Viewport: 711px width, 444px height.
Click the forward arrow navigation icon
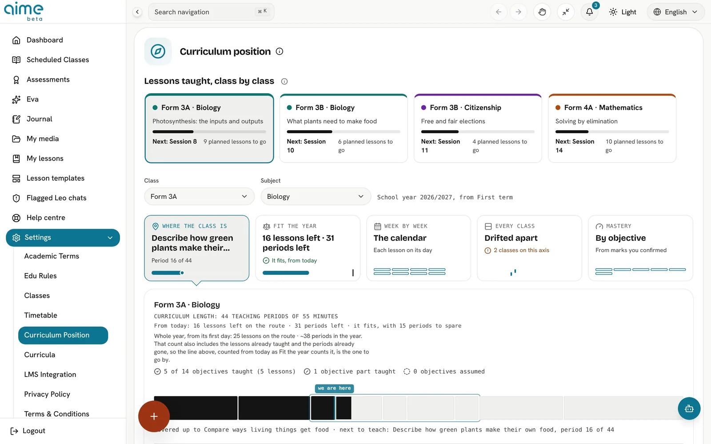tap(519, 12)
